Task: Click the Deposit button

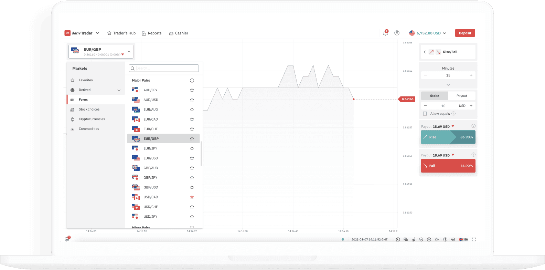Action: point(465,33)
